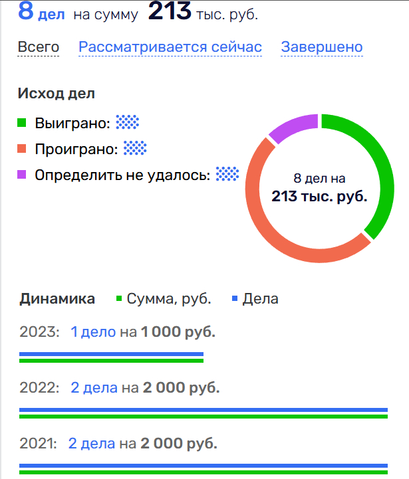Click the green Выиграно legend square

(x=22, y=123)
